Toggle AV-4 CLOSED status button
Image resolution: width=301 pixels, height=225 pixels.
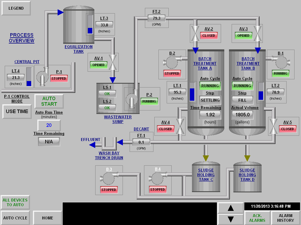[165, 129]
